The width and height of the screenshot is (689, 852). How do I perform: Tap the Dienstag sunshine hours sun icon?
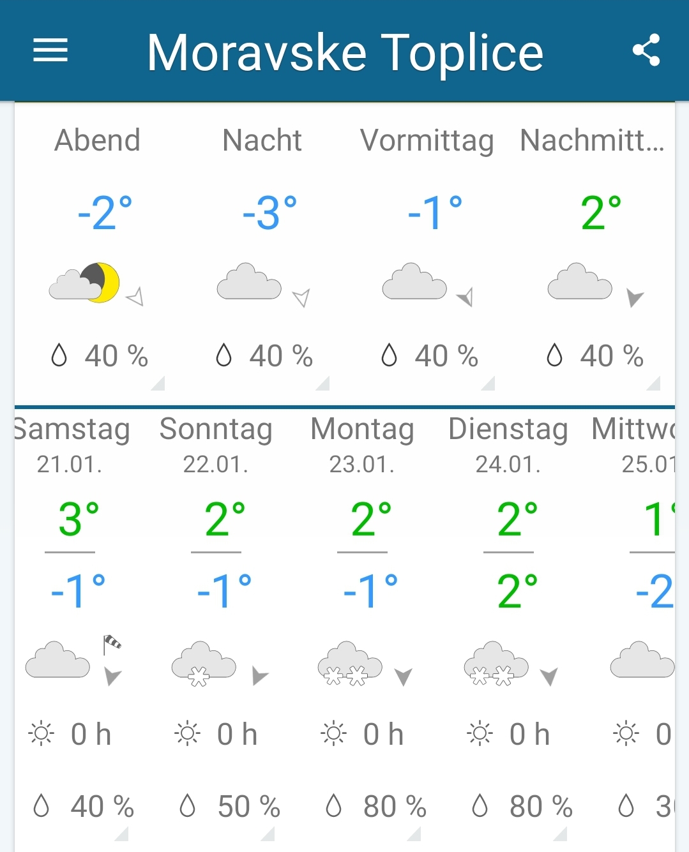coord(480,734)
